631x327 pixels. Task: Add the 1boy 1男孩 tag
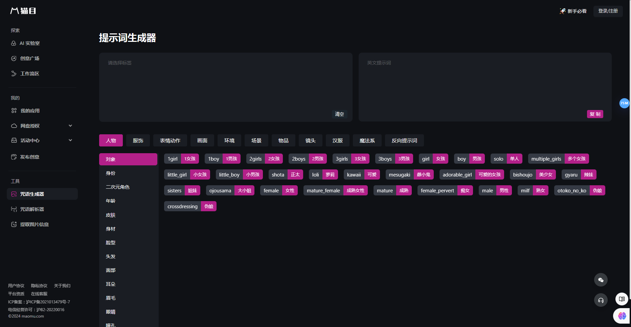[223, 159]
